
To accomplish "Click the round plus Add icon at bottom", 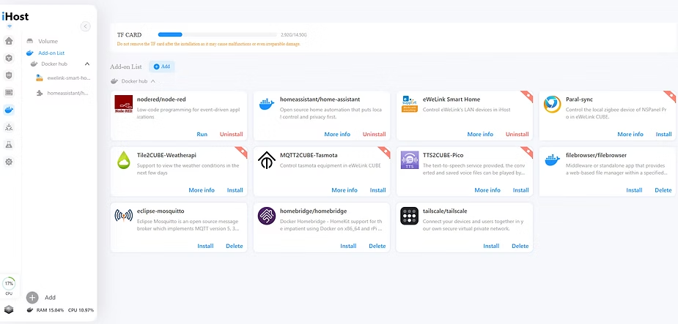I will click(x=32, y=298).
